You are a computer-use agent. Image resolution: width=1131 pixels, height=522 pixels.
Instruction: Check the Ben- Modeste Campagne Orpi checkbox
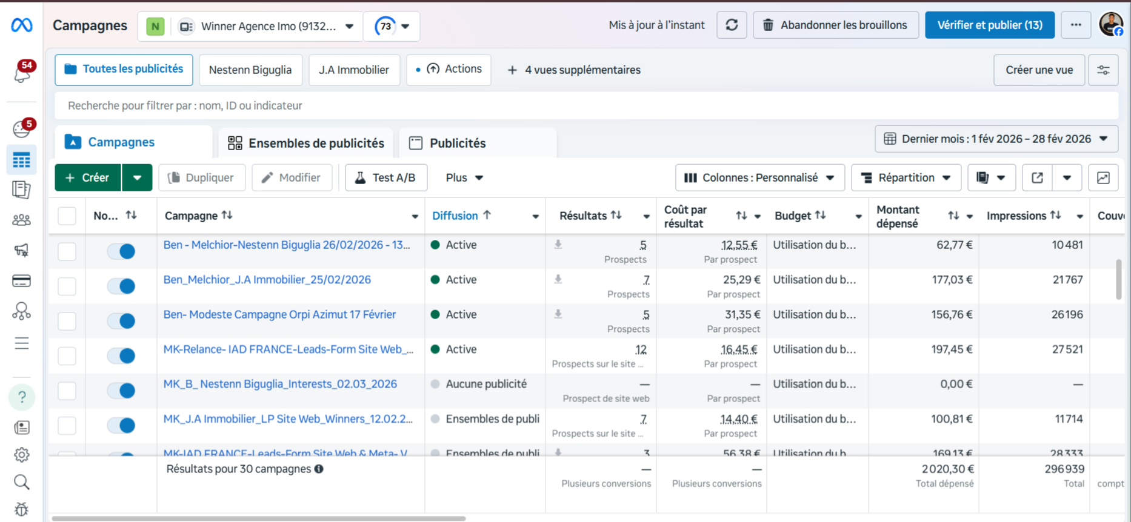[x=67, y=321]
